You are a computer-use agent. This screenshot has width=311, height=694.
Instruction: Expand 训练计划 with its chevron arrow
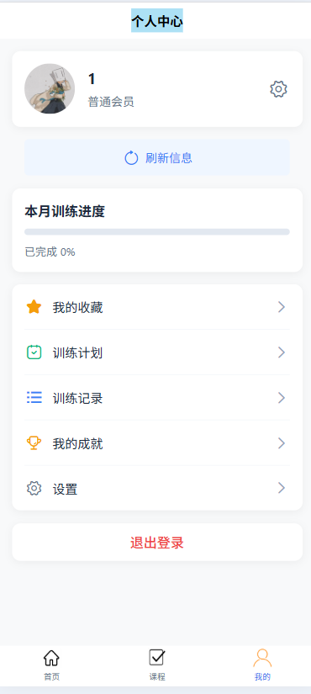tap(282, 352)
